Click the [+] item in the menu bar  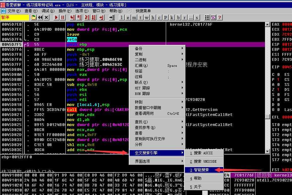[129, 11]
